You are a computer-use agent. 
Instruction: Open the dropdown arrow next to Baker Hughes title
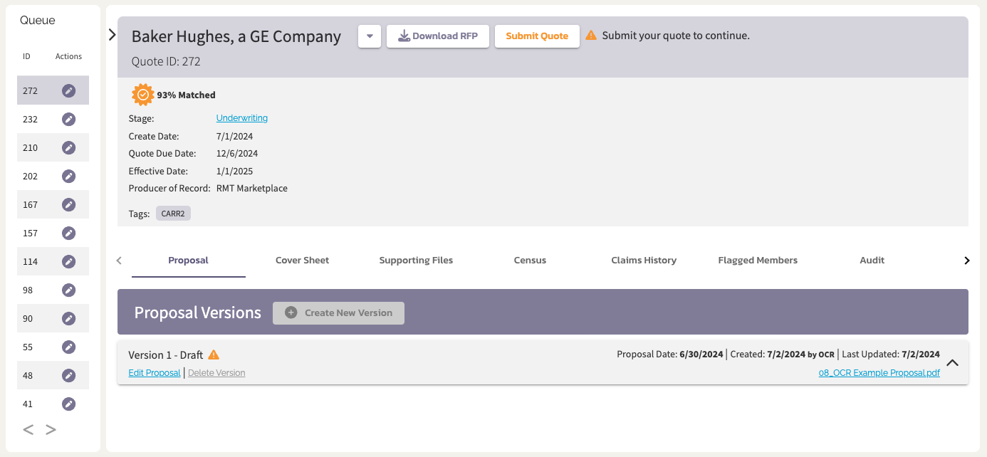[x=369, y=36]
